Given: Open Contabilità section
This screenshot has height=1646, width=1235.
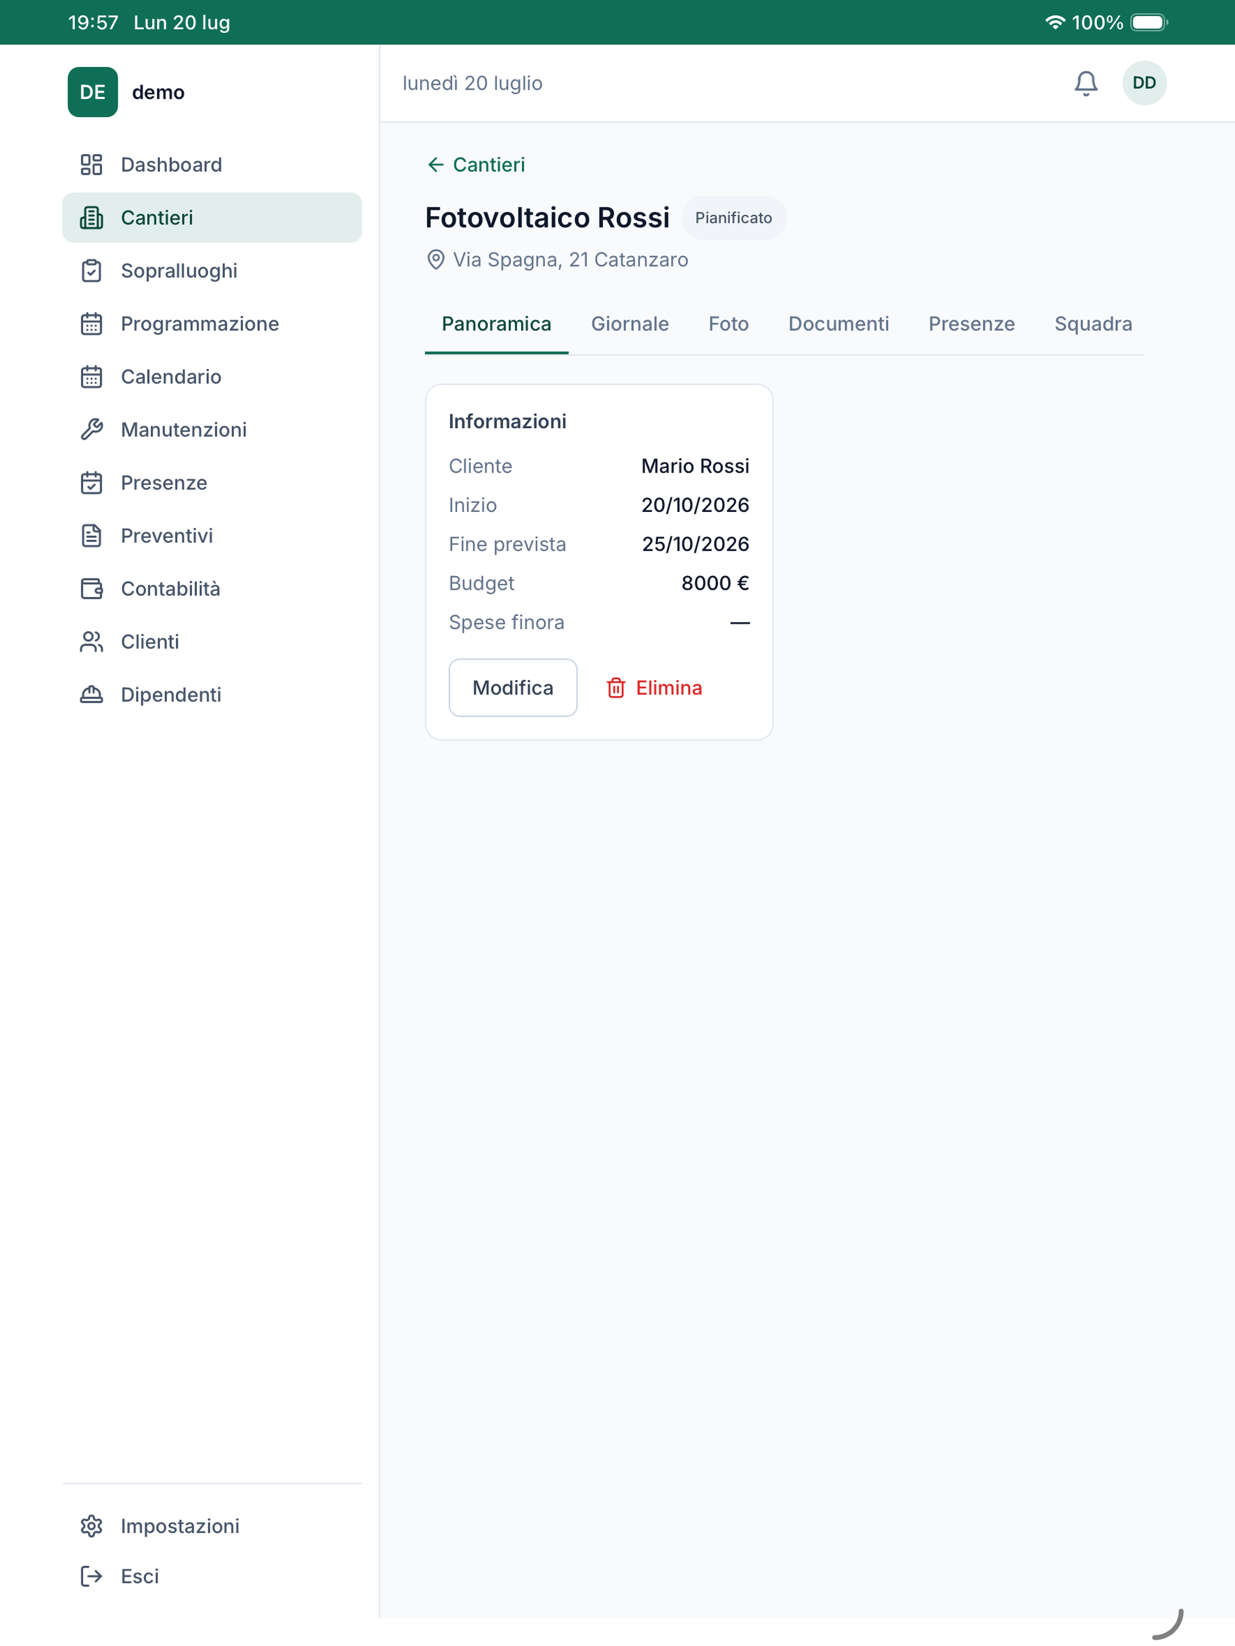Looking at the screenshot, I should (x=212, y=589).
